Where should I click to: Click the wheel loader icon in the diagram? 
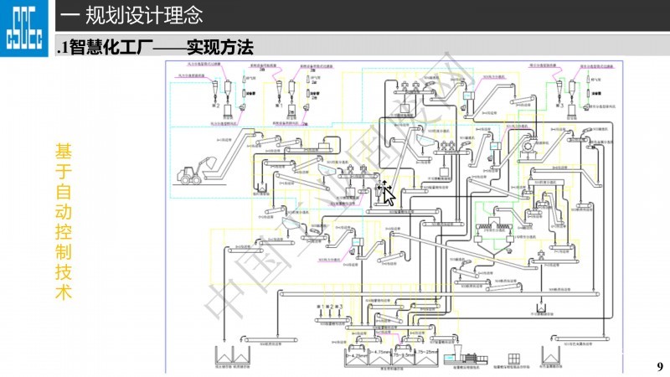click(x=197, y=171)
